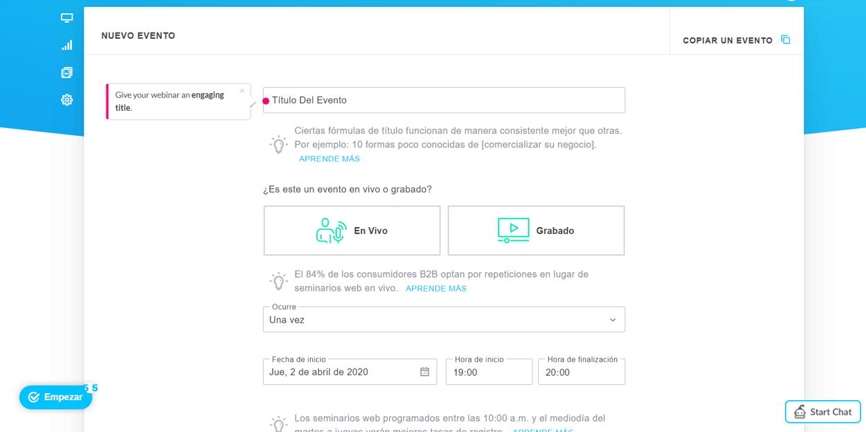866x432 pixels.
Task: Open the settings gear icon
Action: (66, 100)
